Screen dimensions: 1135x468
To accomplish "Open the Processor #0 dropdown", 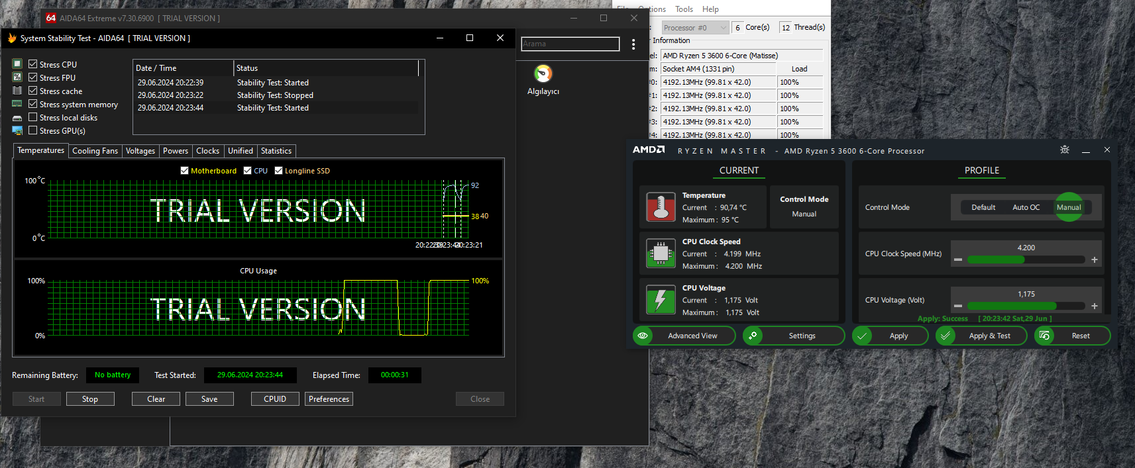I will point(695,28).
